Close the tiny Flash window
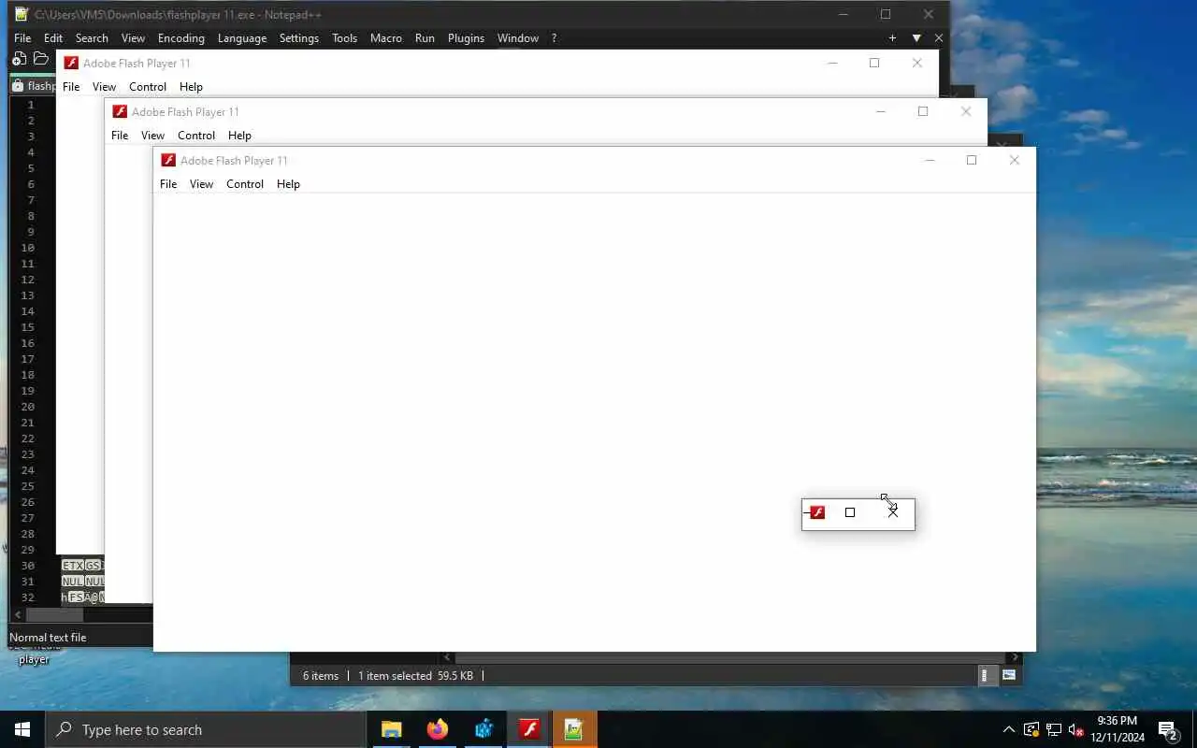 point(893,512)
